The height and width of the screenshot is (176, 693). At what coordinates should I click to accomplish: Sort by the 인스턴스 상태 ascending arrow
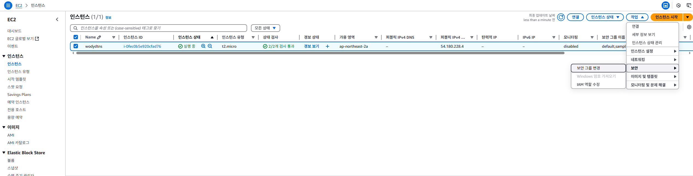(212, 37)
